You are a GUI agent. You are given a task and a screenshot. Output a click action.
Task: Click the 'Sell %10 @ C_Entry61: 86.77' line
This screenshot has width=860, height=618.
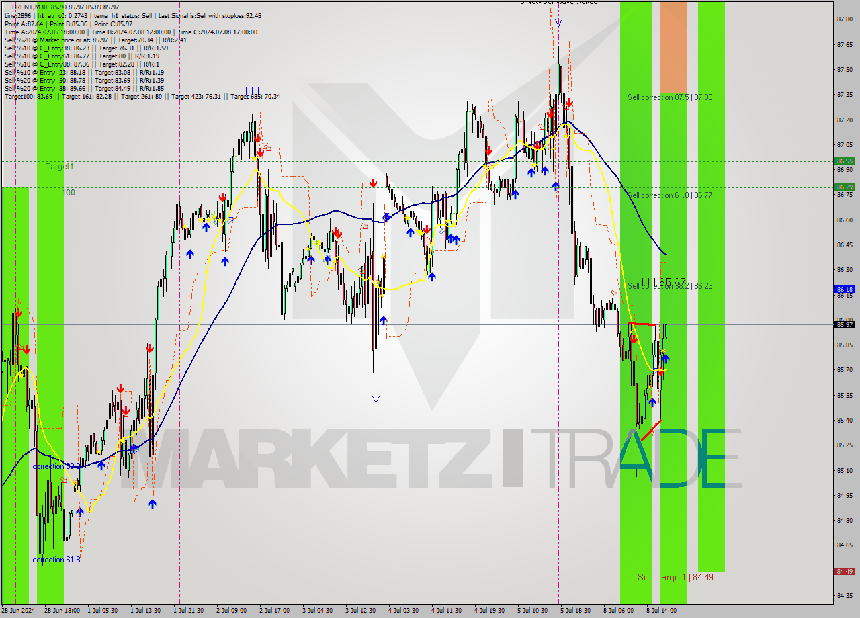click(x=81, y=56)
